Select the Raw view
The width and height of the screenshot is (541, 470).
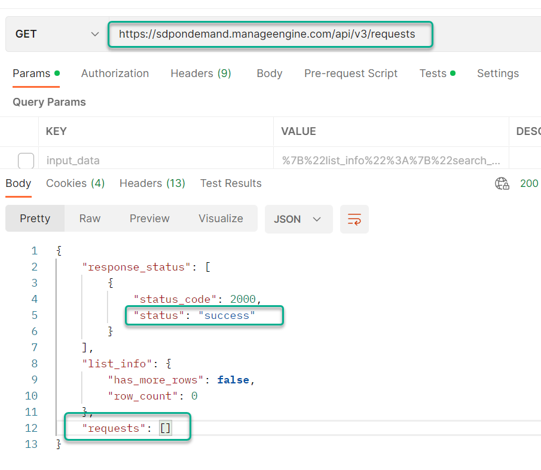pos(90,219)
